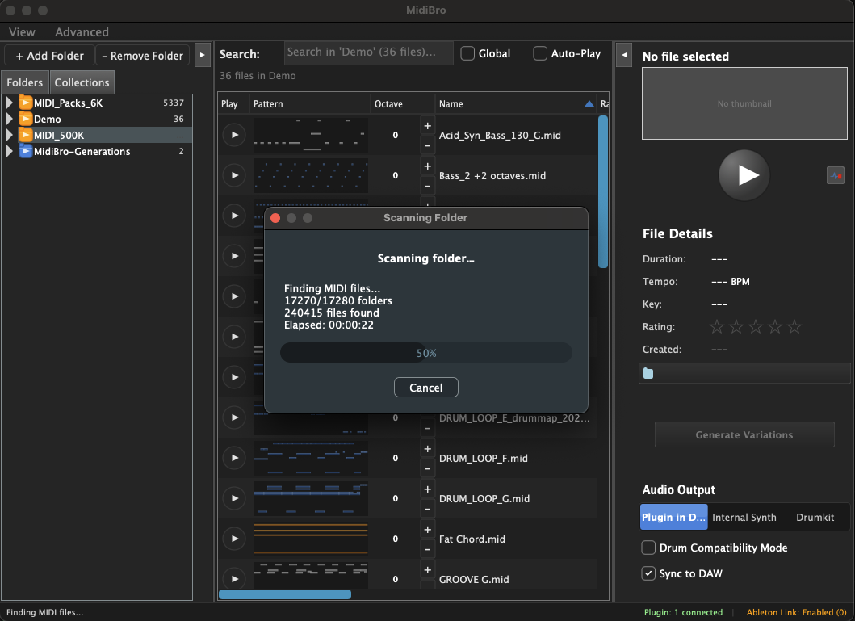Image resolution: width=855 pixels, height=621 pixels.
Task: Close the Scanning Folder dialog
Action: 275,218
